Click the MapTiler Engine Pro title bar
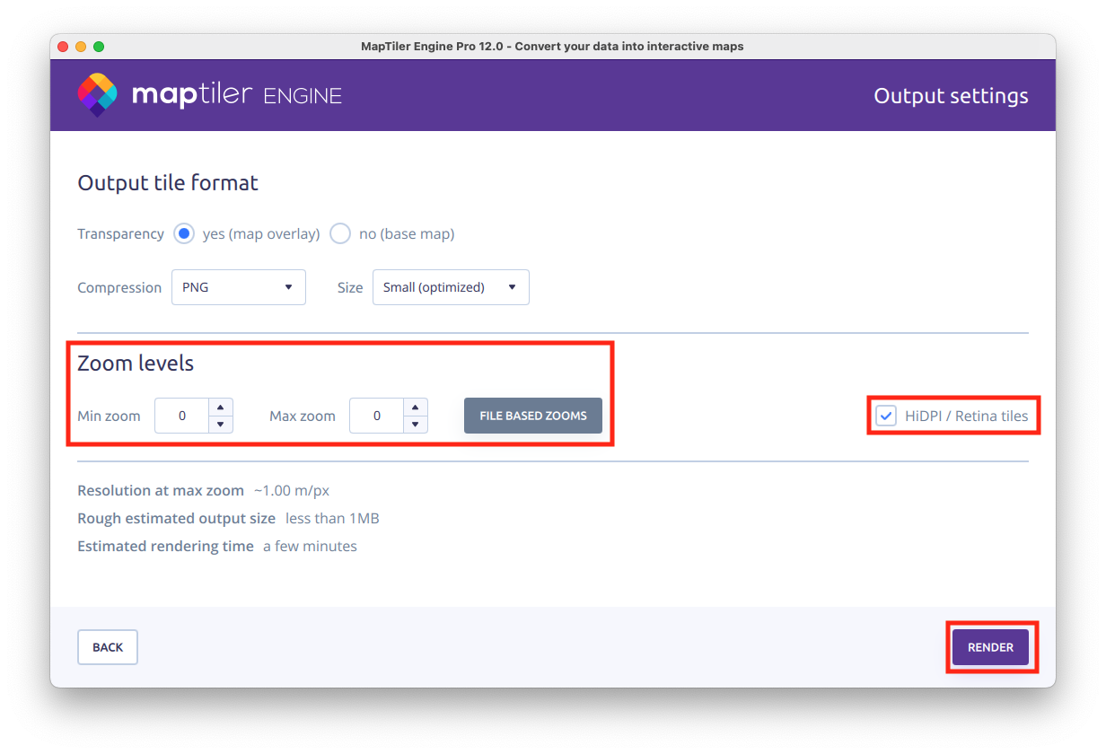Screen dimensions: 1106x754 tap(552, 47)
